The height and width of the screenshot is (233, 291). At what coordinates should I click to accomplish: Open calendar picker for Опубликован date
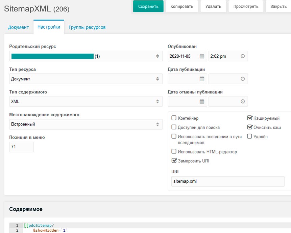pyautogui.click(x=202, y=56)
